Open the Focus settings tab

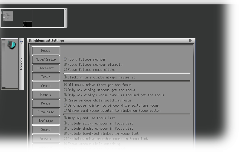46,51
